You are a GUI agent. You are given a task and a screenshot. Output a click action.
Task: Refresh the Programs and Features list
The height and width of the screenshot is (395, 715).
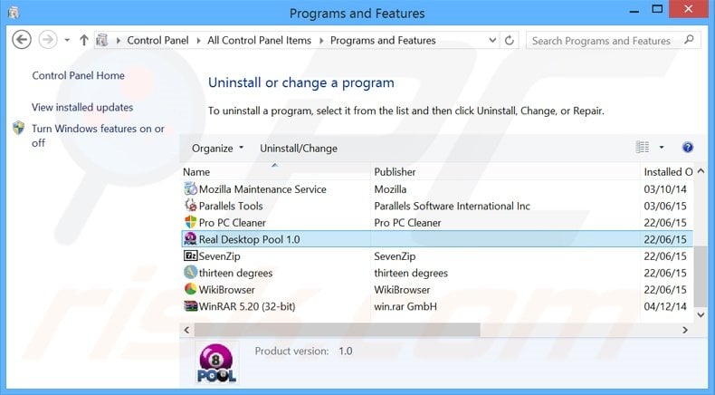click(x=510, y=40)
